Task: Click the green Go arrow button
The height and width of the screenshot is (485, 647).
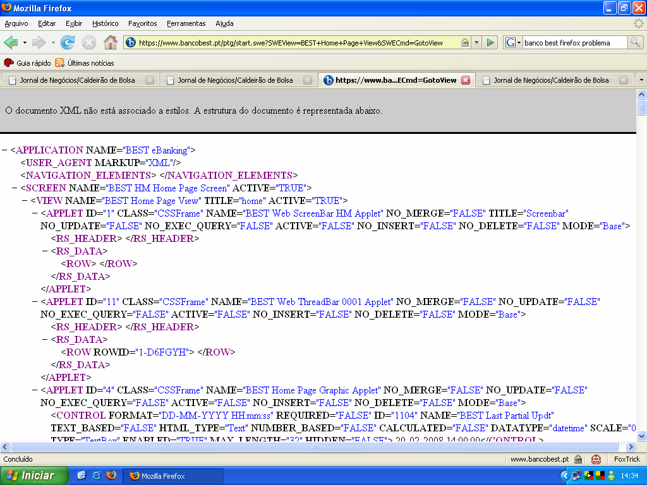Action: 490,42
